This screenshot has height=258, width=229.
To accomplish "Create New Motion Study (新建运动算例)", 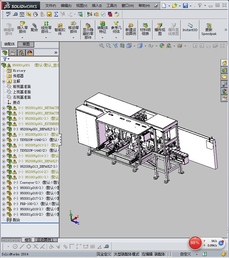I will click(131, 29).
